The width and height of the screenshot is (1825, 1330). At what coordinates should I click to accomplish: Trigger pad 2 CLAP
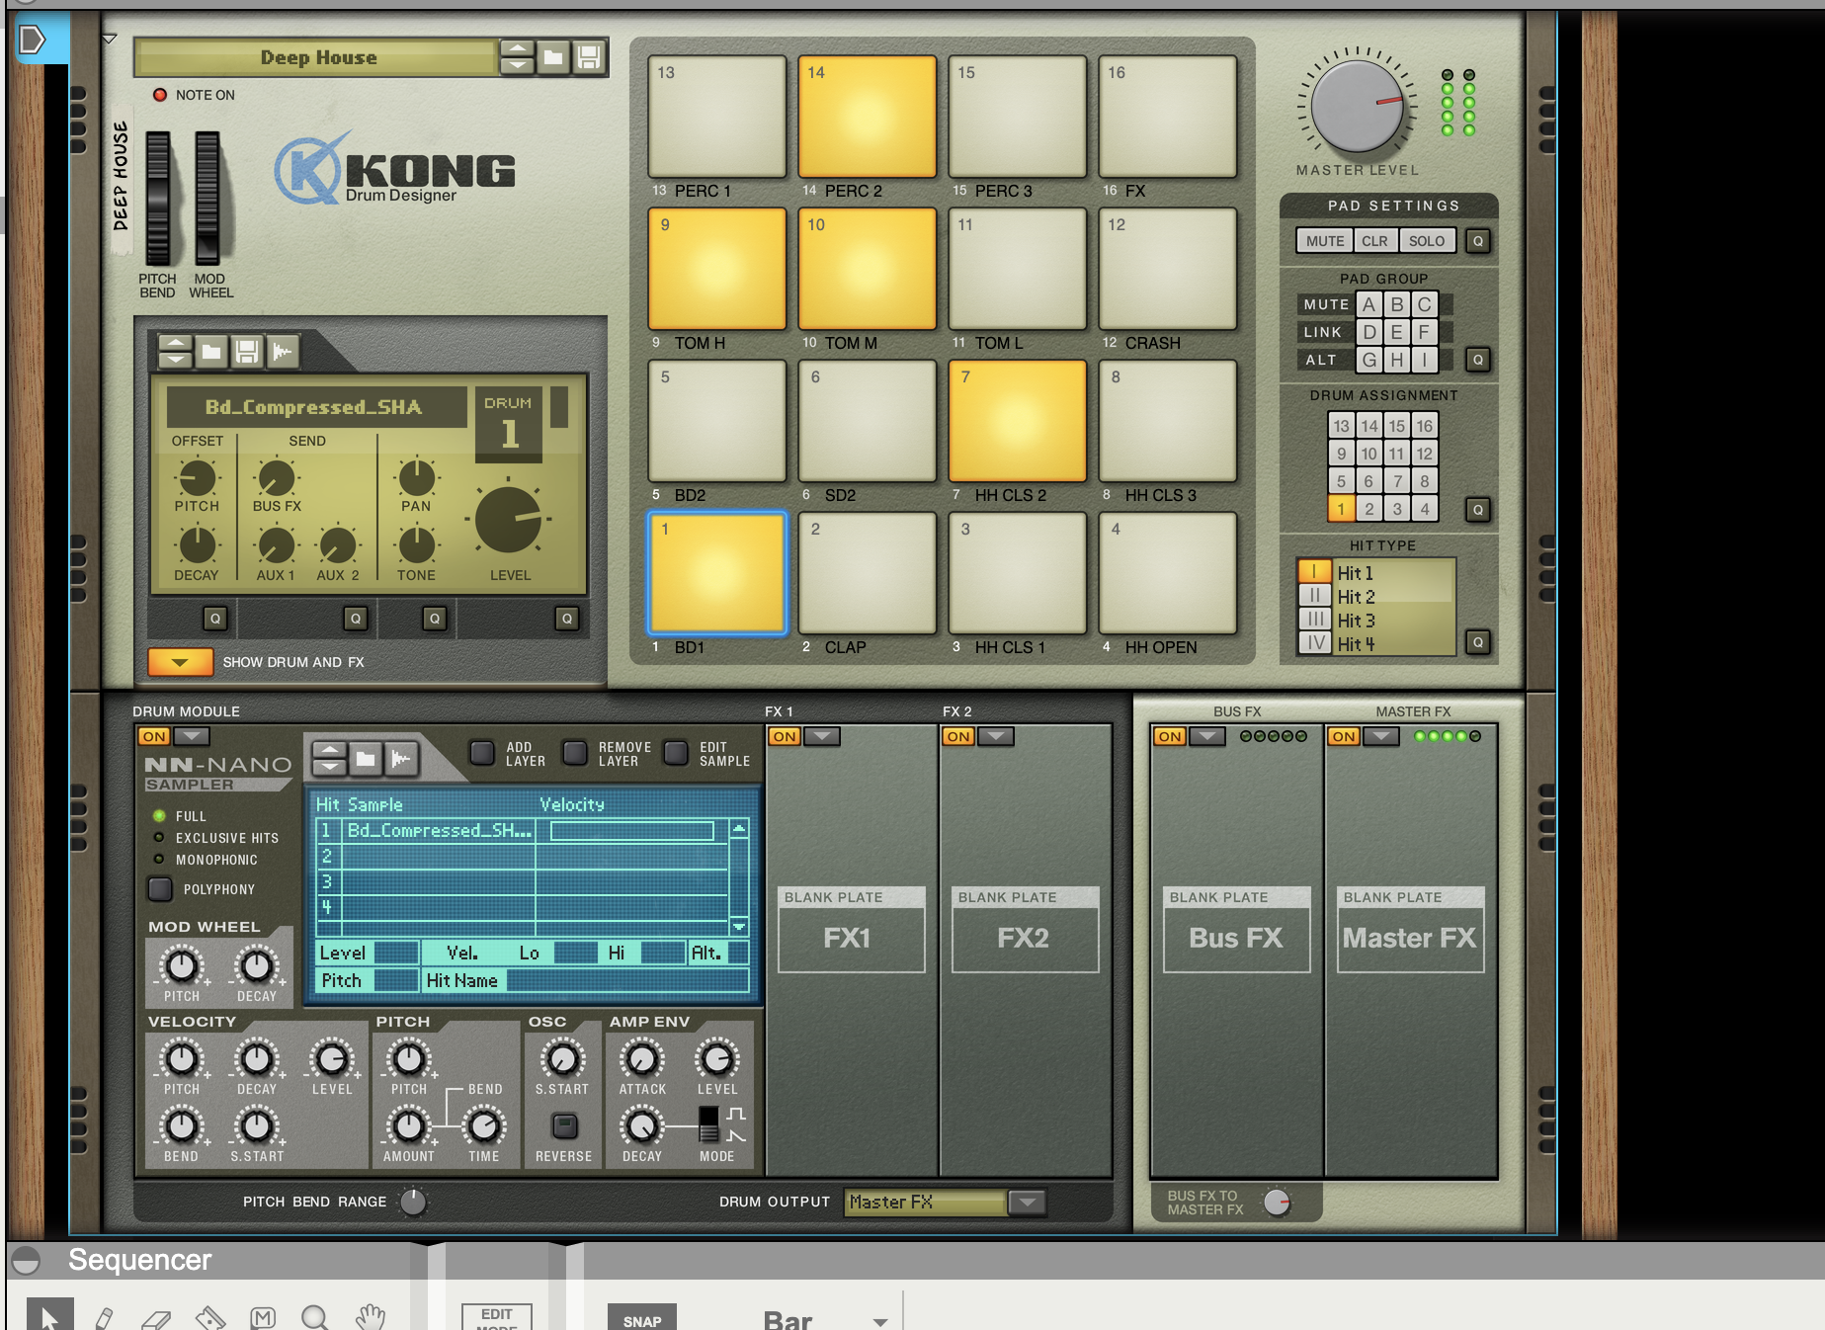coord(867,573)
